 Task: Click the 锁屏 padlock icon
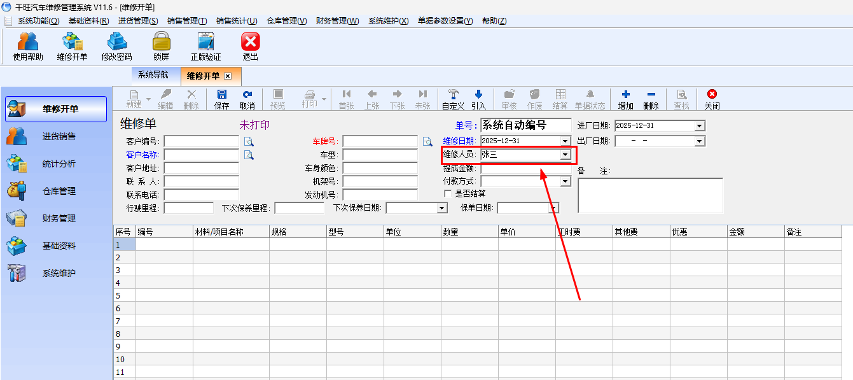[x=161, y=42]
